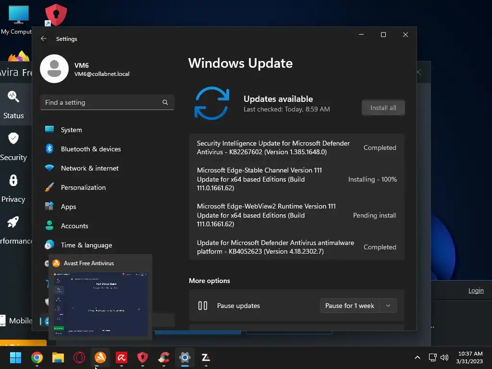This screenshot has width=492, height=369.
Task: Click the Bluetooth icon in sidebar
Action: click(x=49, y=148)
